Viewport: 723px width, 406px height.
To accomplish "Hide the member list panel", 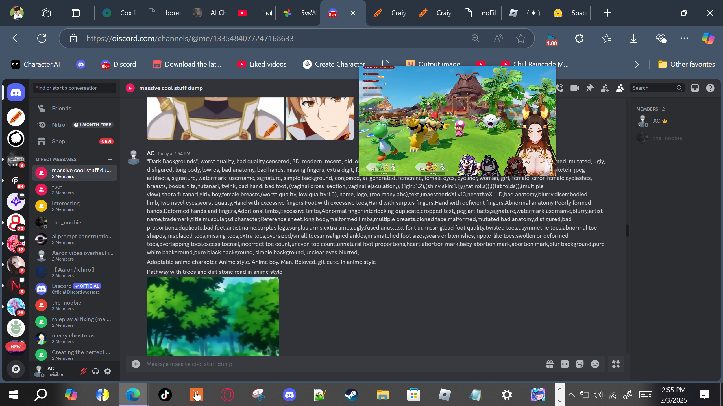I will [x=620, y=88].
